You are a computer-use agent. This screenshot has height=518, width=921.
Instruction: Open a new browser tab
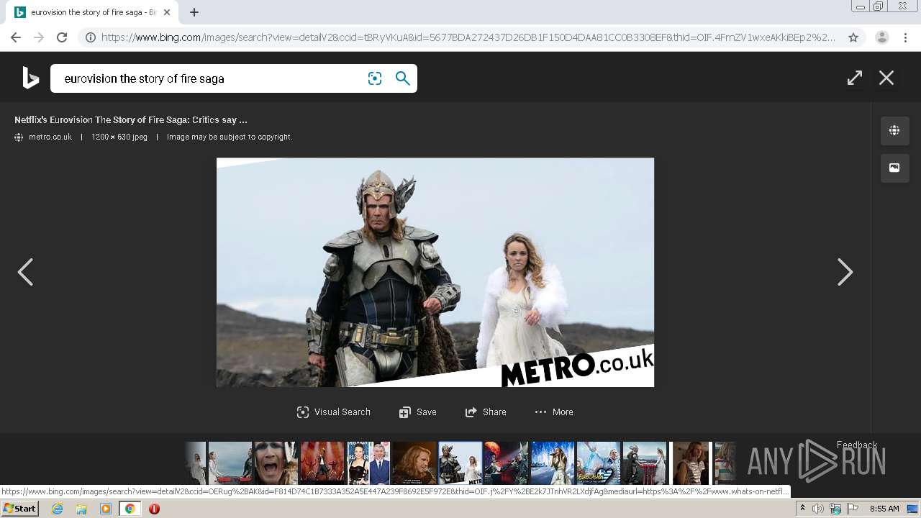pos(194,12)
